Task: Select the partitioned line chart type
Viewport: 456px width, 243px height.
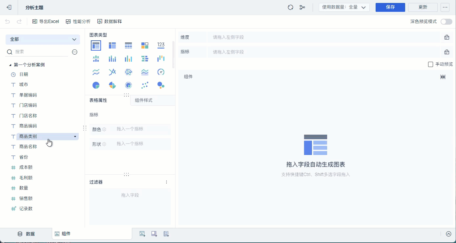Action: point(96,72)
